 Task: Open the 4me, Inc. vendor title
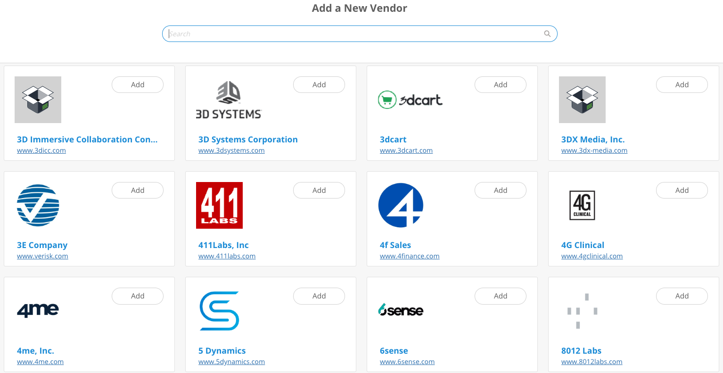35,351
